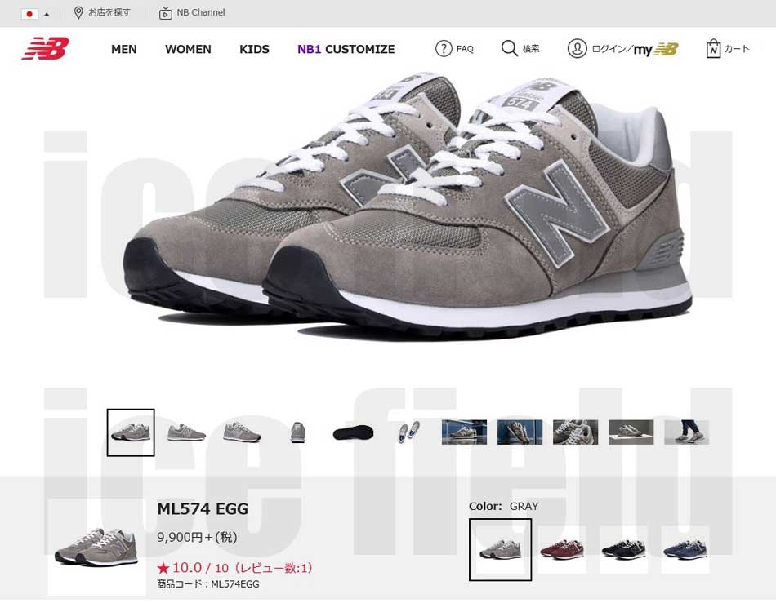This screenshot has width=776, height=612.
Task: Open the shopping cart bag icon
Action: click(x=713, y=48)
